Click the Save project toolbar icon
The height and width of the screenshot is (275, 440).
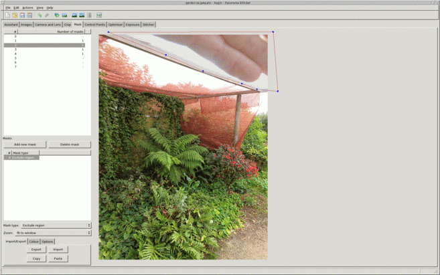click(22, 15)
